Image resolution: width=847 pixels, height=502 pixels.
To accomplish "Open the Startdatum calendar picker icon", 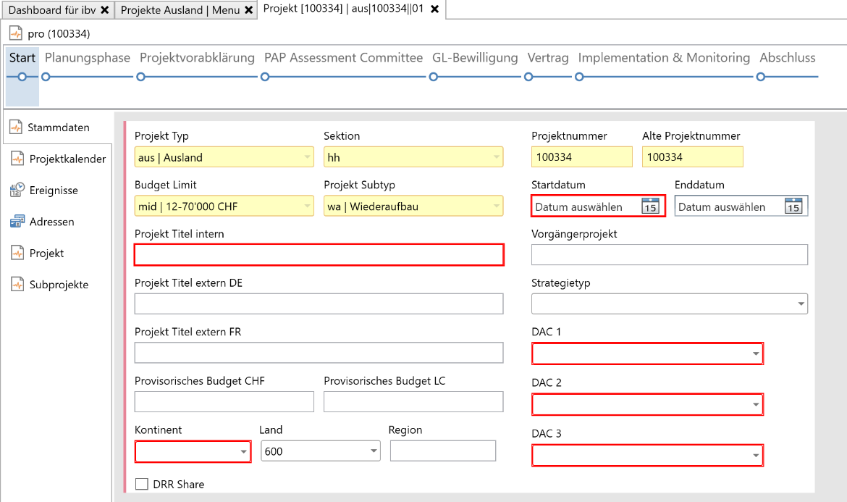I will [650, 206].
